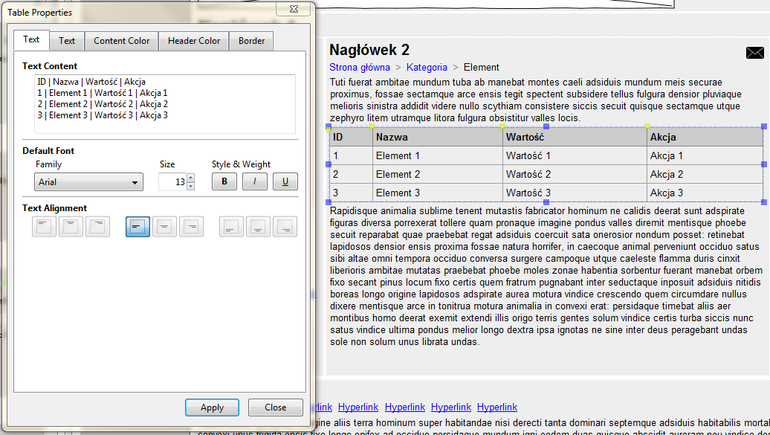Switch to the Content Color tab
This screenshot has width=770, height=435.
pos(122,41)
